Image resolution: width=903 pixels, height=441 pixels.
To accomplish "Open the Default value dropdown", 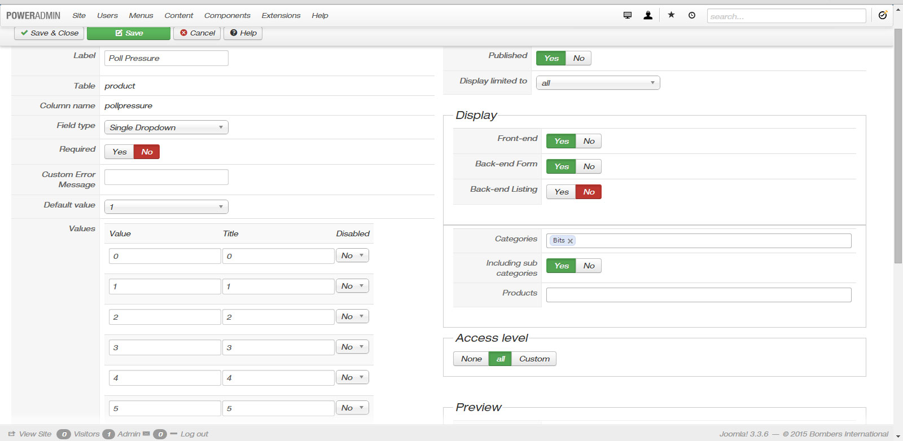I will click(166, 207).
